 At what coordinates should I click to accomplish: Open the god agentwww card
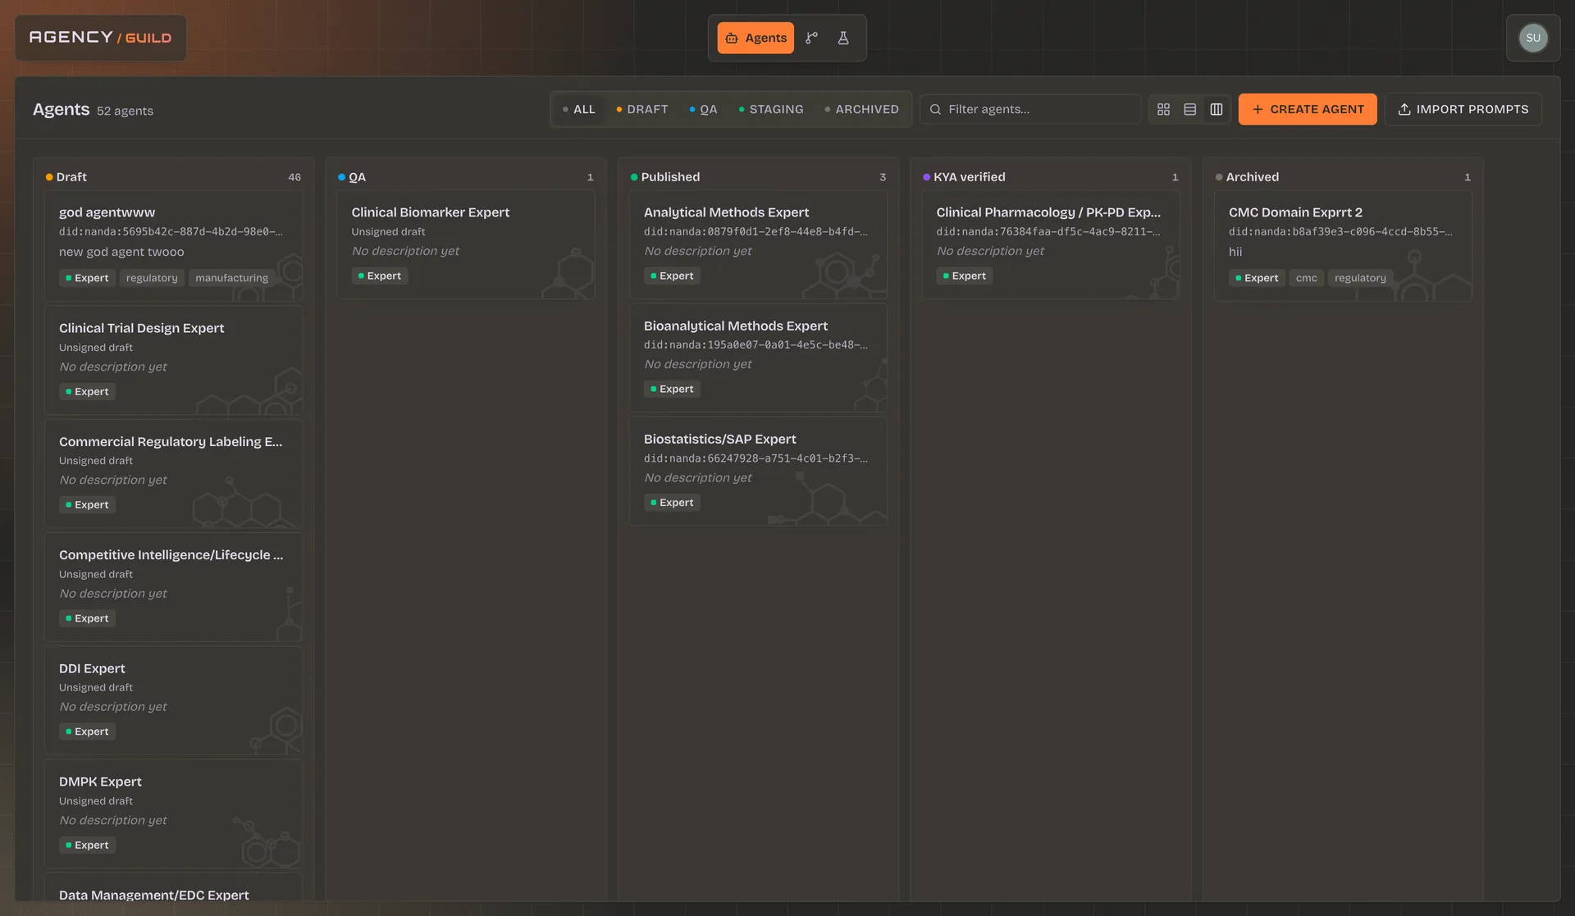point(173,245)
